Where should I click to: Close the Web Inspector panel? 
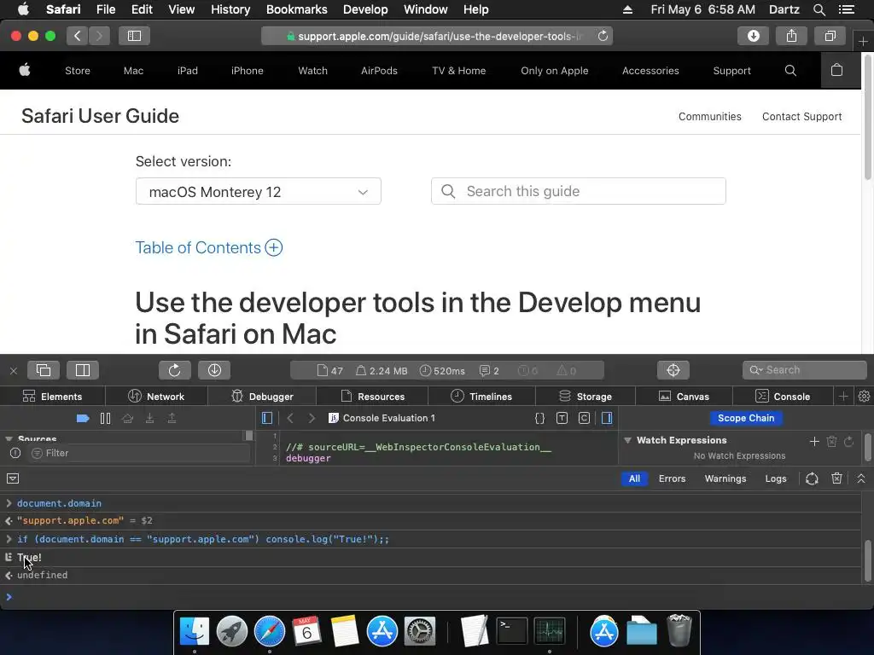pos(14,370)
